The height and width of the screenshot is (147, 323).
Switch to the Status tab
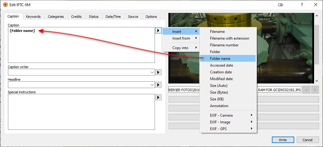[x=94, y=17]
